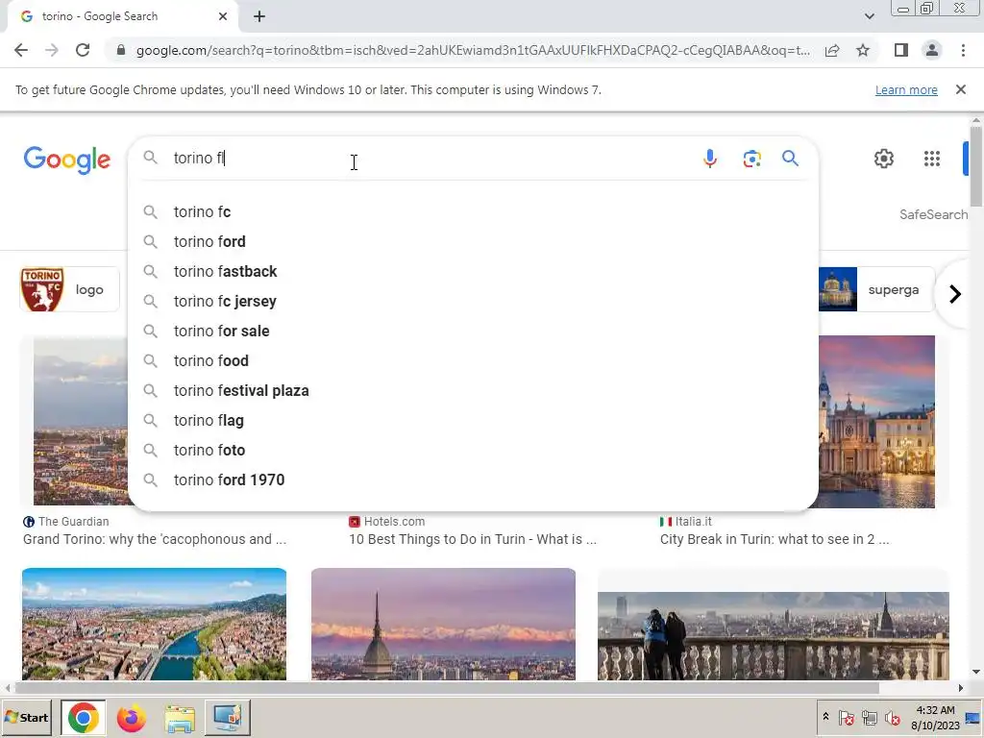Open Windows Explorer folder in taskbar
This screenshot has height=738, width=984.
tap(180, 717)
